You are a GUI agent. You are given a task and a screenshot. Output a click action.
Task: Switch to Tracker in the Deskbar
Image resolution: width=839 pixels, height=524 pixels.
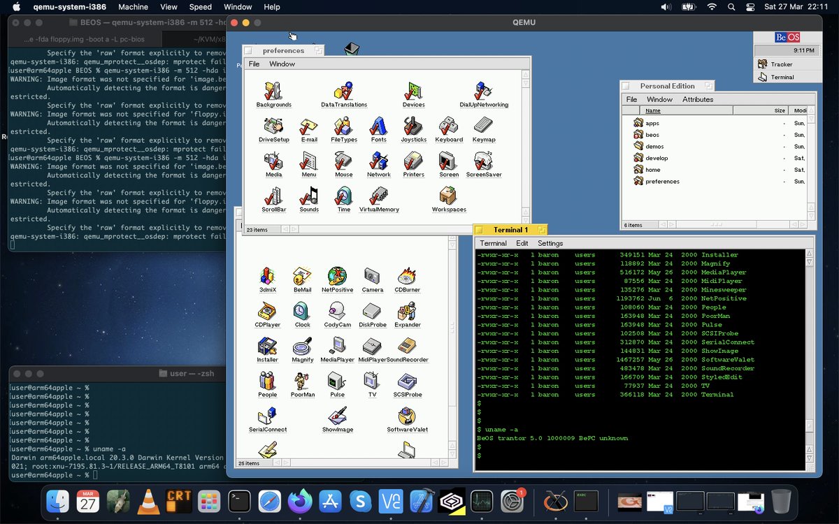[787, 64]
